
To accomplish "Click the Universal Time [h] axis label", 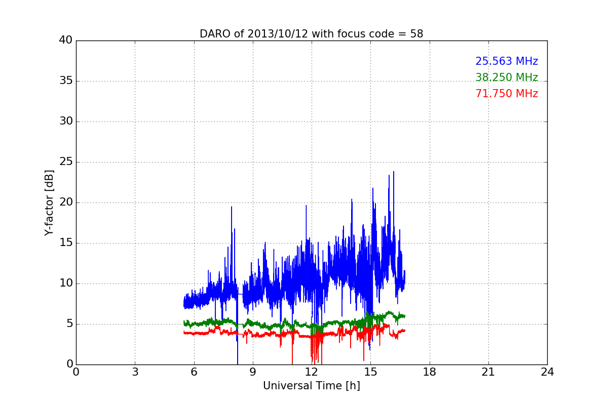I will tap(311, 386).
